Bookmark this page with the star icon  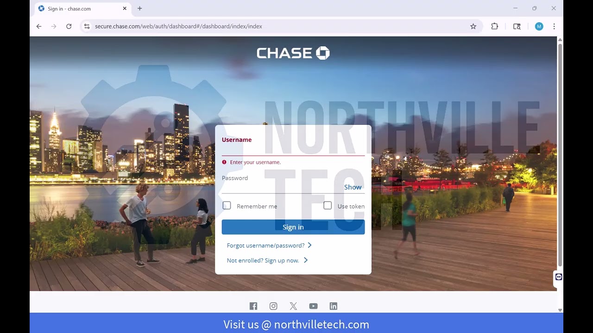473,26
